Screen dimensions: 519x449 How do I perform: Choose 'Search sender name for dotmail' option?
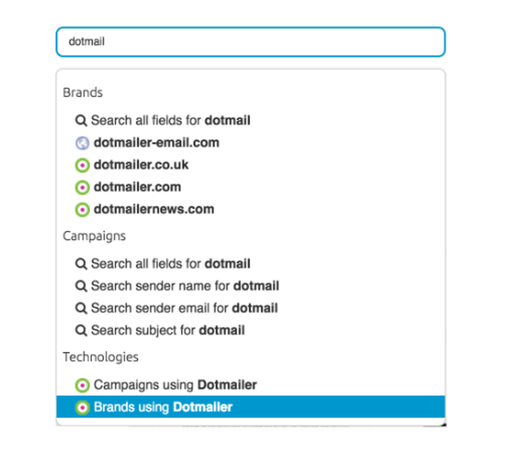point(185,286)
